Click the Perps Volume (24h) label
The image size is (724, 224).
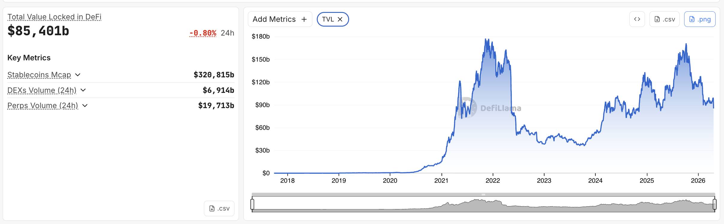[x=43, y=105]
